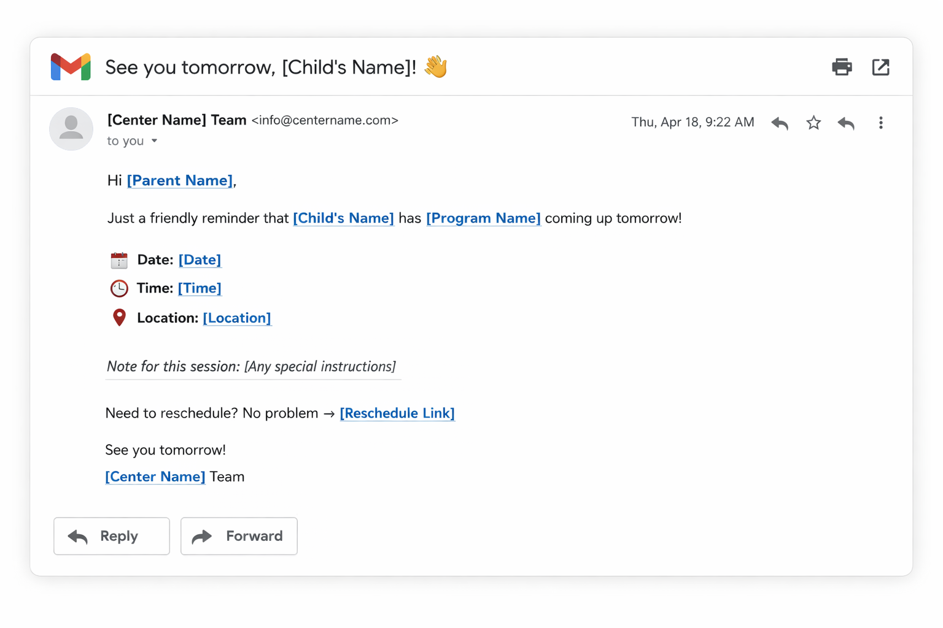Select the [Date] placeholder link
Image resolution: width=943 pixels, height=628 pixels.
[200, 259]
